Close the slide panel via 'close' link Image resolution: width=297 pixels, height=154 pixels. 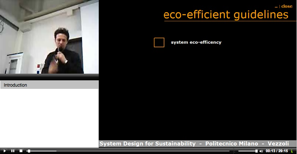tap(287, 6)
